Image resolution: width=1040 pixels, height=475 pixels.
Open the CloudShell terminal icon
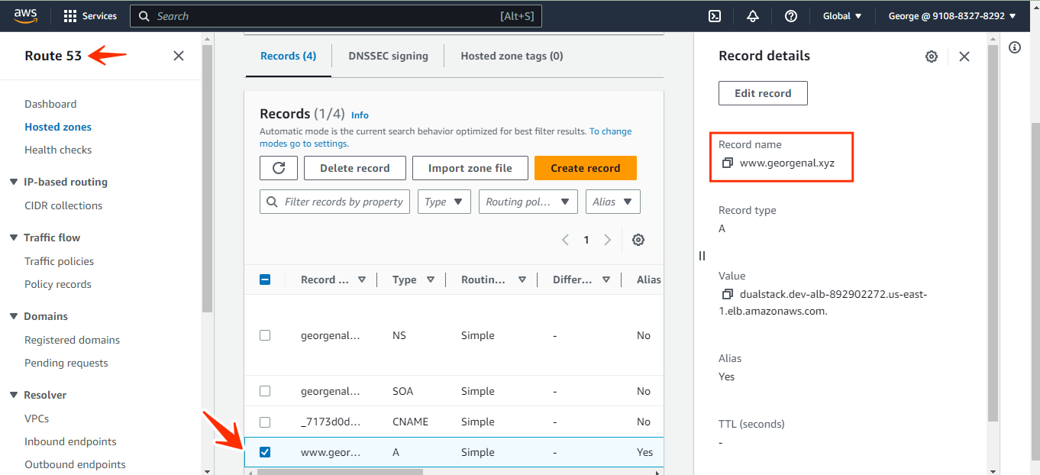click(x=715, y=16)
